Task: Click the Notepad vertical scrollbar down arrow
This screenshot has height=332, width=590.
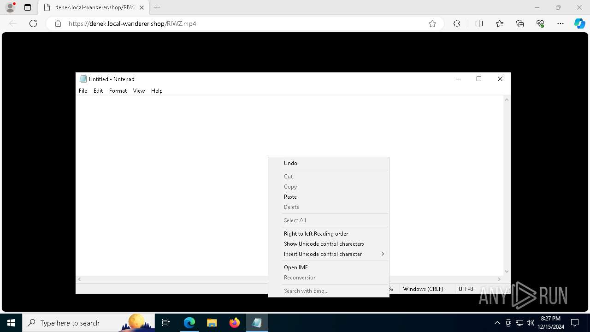Action: coord(507,272)
